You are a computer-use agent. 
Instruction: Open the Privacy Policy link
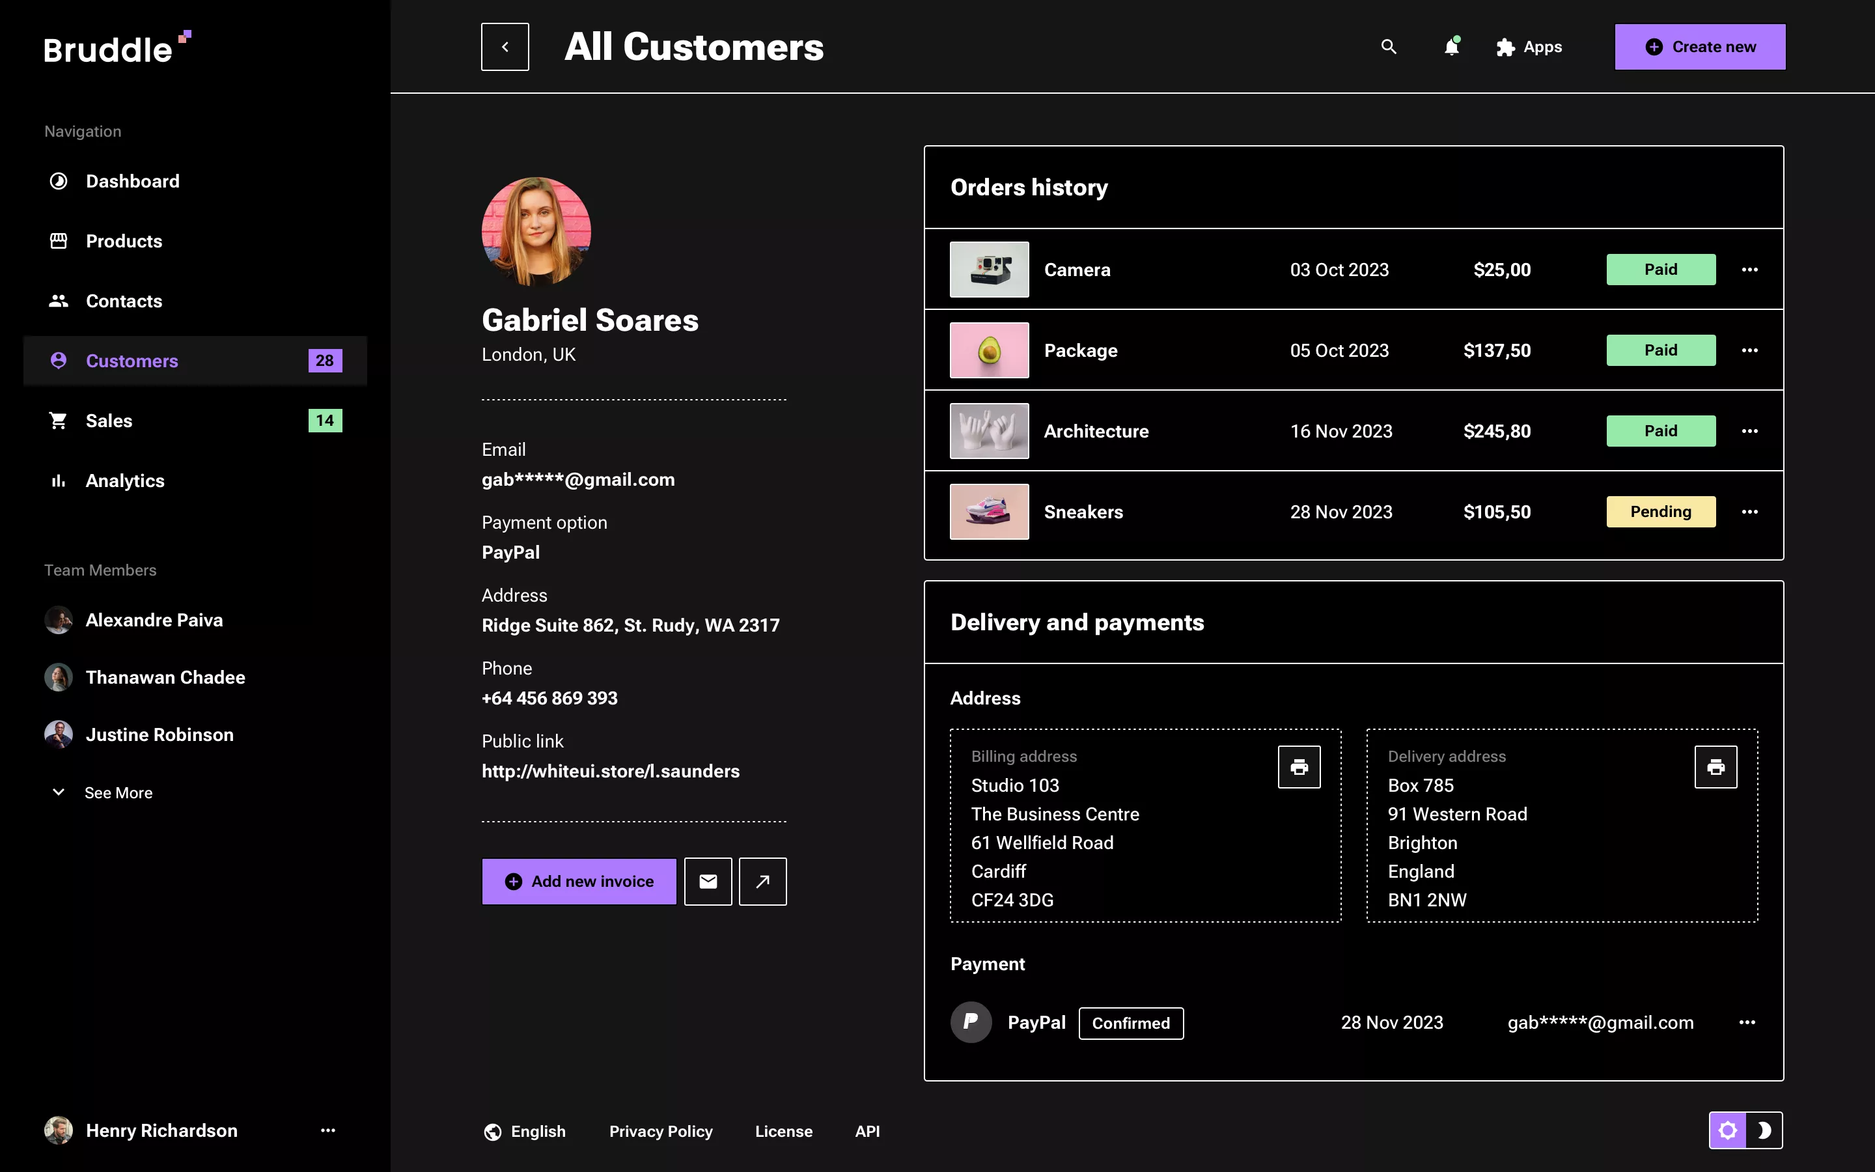(660, 1131)
